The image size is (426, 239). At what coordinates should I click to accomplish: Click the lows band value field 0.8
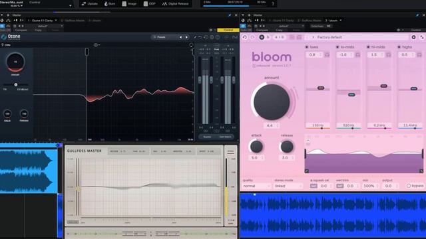pos(314,54)
